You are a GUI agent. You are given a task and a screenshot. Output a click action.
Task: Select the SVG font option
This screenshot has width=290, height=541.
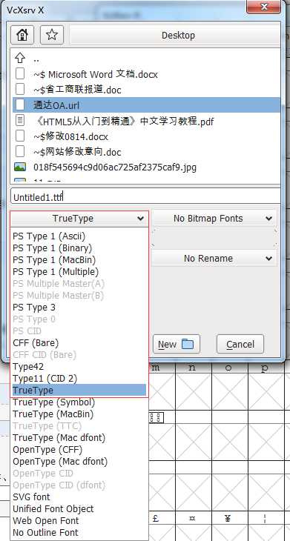(31, 497)
